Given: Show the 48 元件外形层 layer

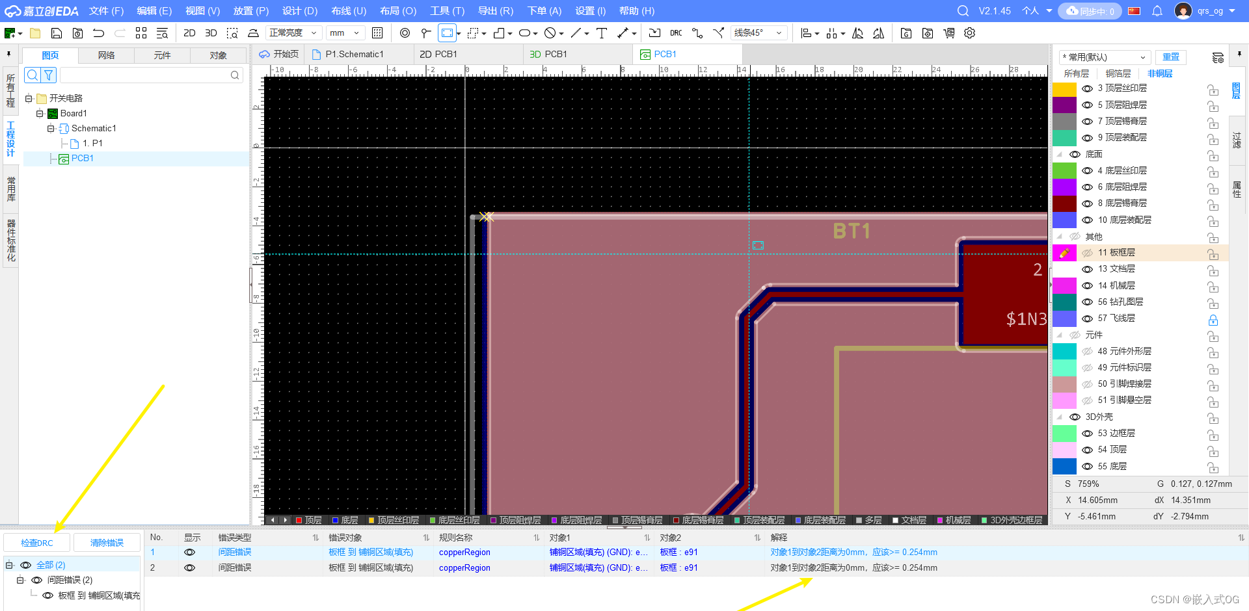Looking at the screenshot, I should point(1087,351).
